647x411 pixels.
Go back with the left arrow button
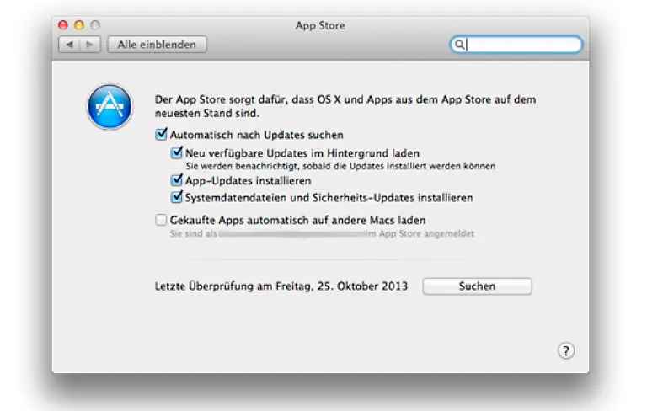point(69,45)
